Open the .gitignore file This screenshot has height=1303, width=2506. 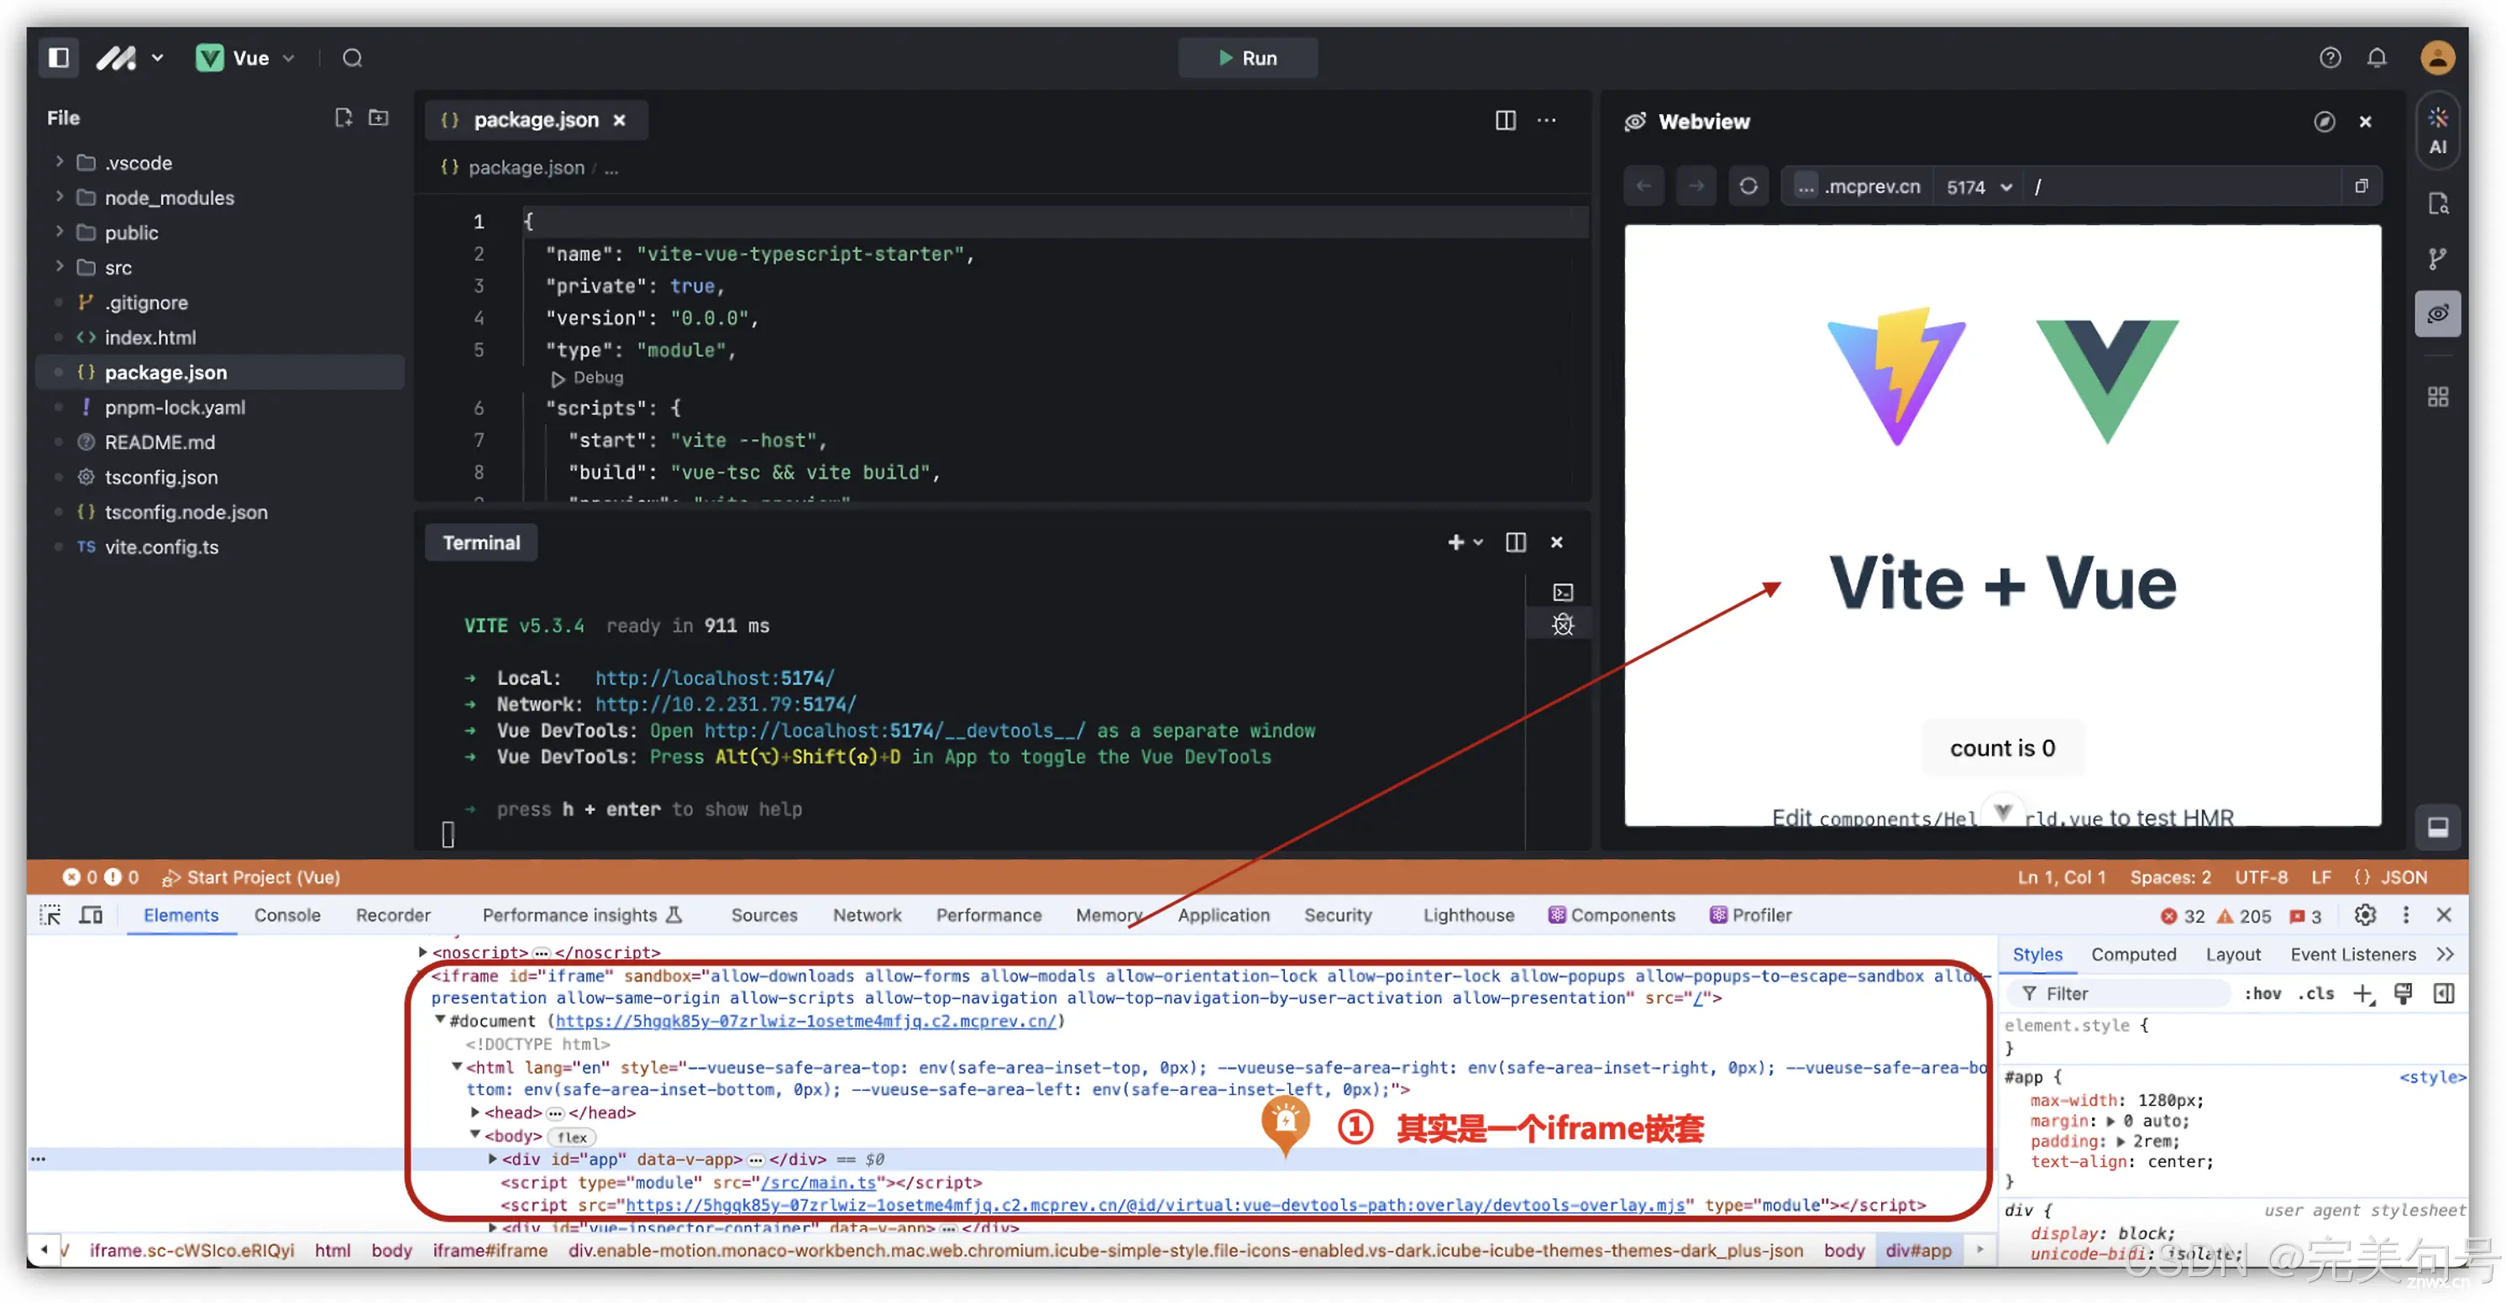(146, 302)
